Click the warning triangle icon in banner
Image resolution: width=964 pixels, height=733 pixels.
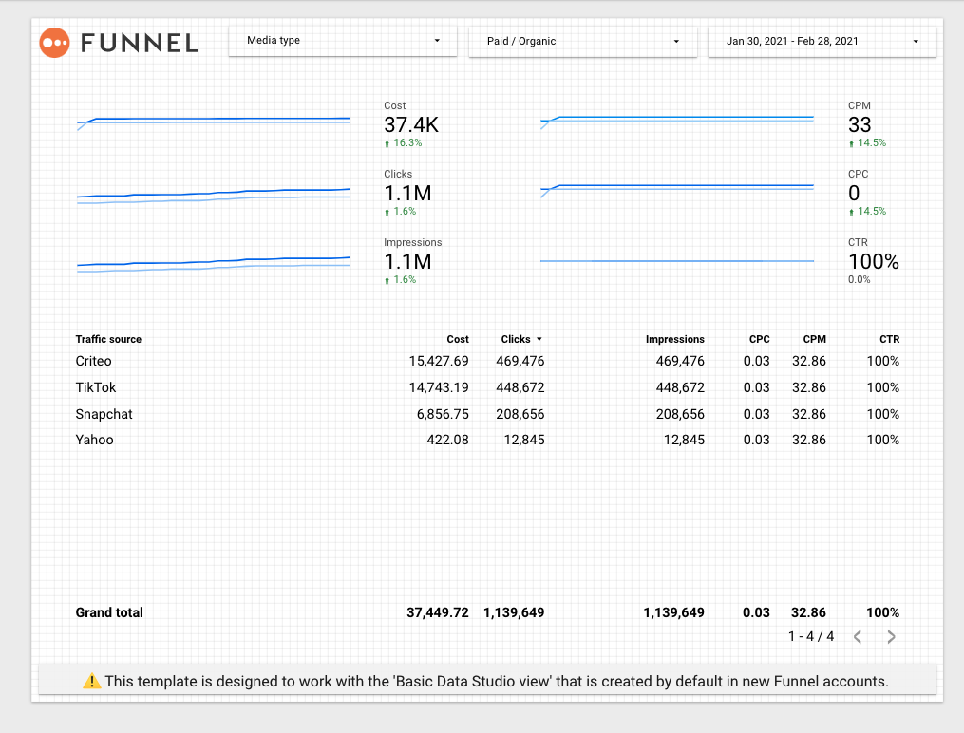click(91, 681)
